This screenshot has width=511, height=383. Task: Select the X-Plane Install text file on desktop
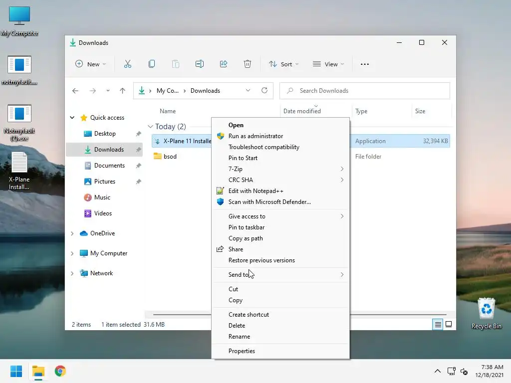[19, 171]
